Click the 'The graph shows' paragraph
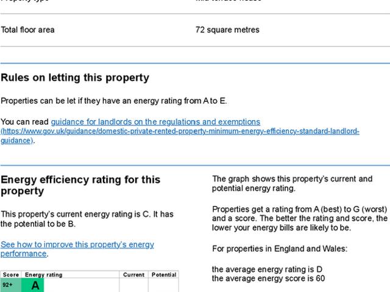390x292 pixels. click(292, 183)
